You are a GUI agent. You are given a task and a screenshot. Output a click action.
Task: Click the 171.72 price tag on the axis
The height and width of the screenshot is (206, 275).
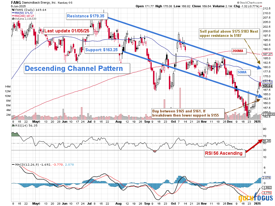tap(267, 82)
